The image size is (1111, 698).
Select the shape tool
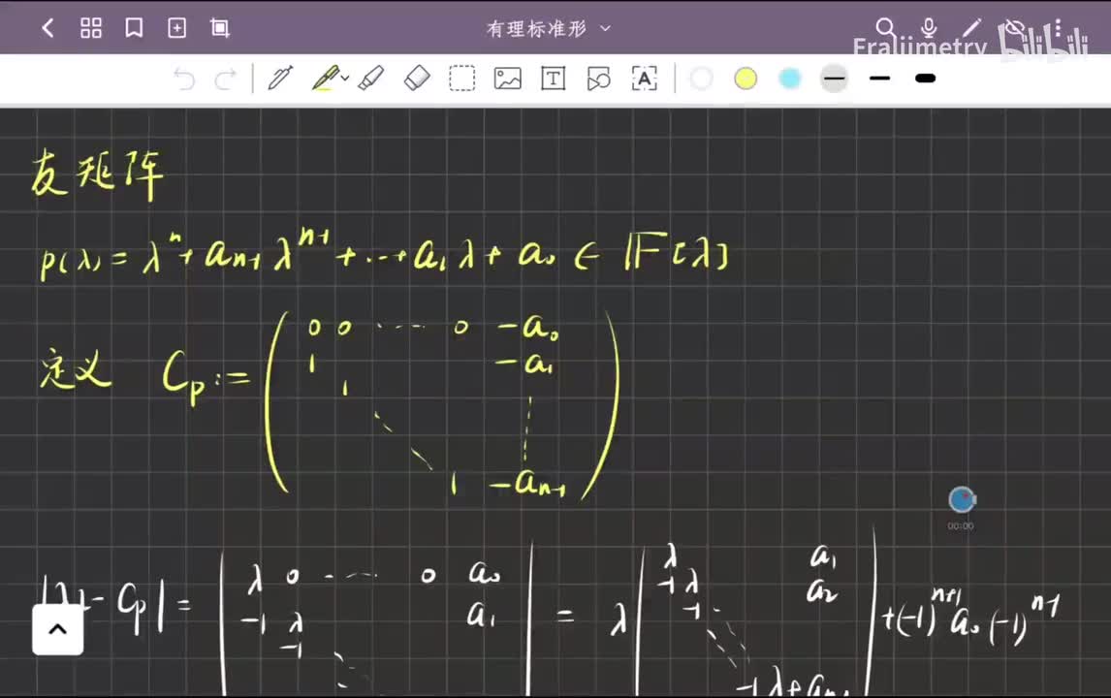coord(599,78)
